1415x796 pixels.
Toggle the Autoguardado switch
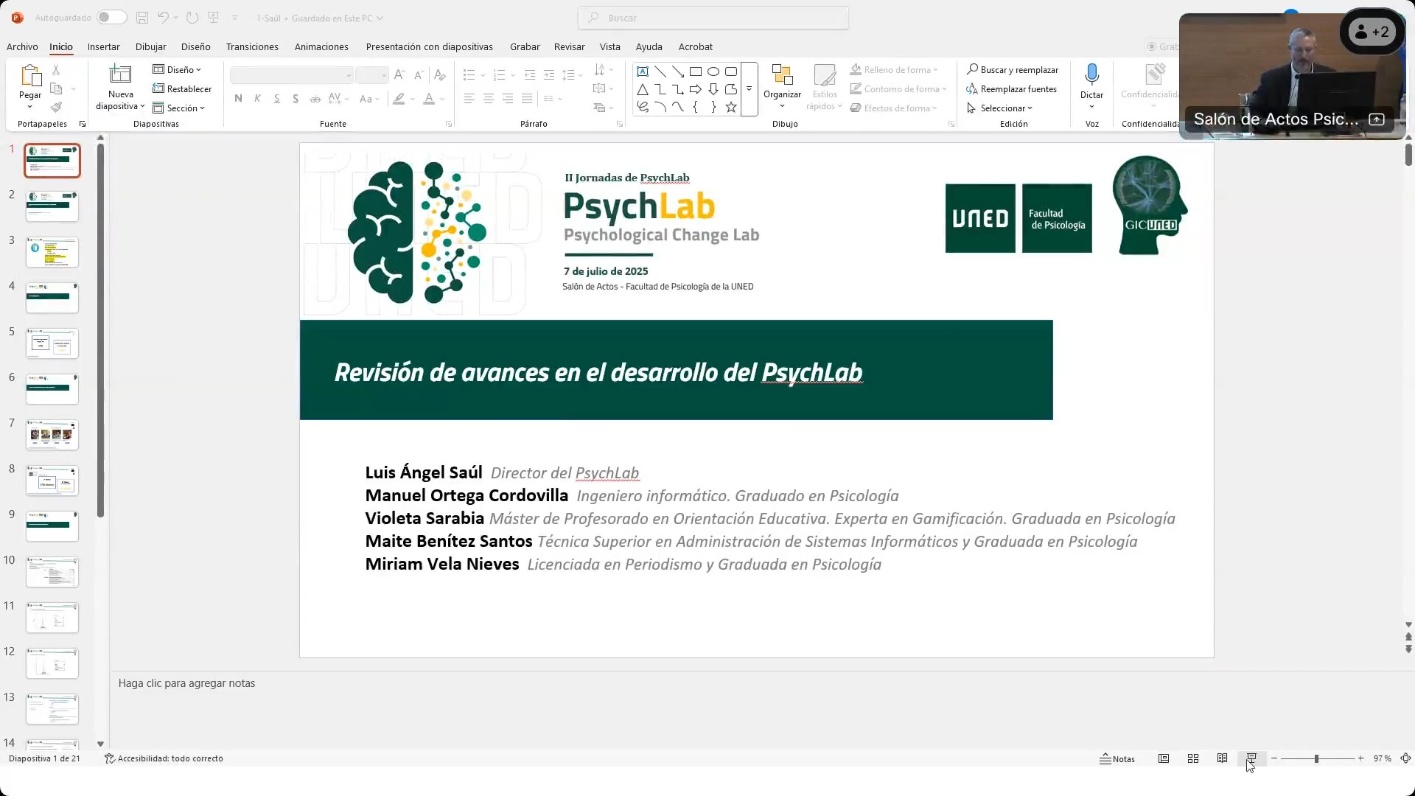tap(112, 18)
